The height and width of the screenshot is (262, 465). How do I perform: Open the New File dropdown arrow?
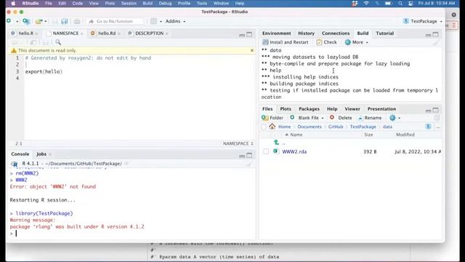17,21
